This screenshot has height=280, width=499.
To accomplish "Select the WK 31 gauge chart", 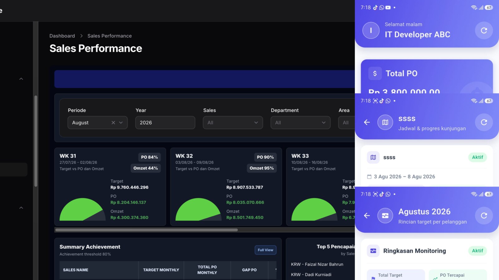I will [83, 209].
